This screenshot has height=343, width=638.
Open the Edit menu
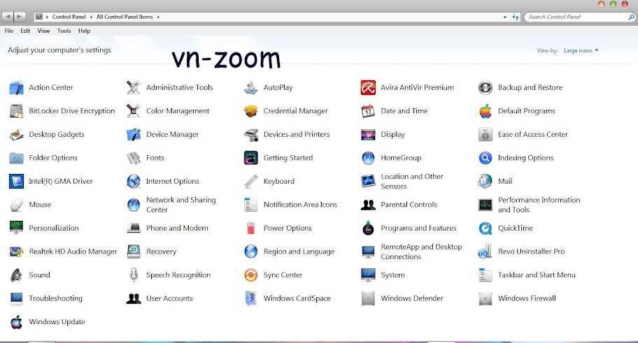tap(25, 31)
